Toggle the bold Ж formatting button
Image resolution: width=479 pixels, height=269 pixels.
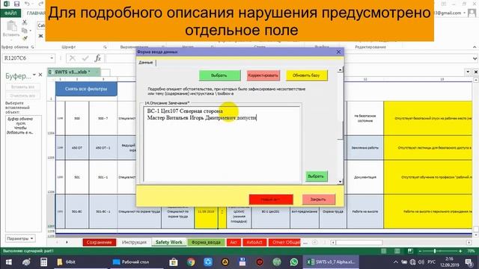coord(40,36)
